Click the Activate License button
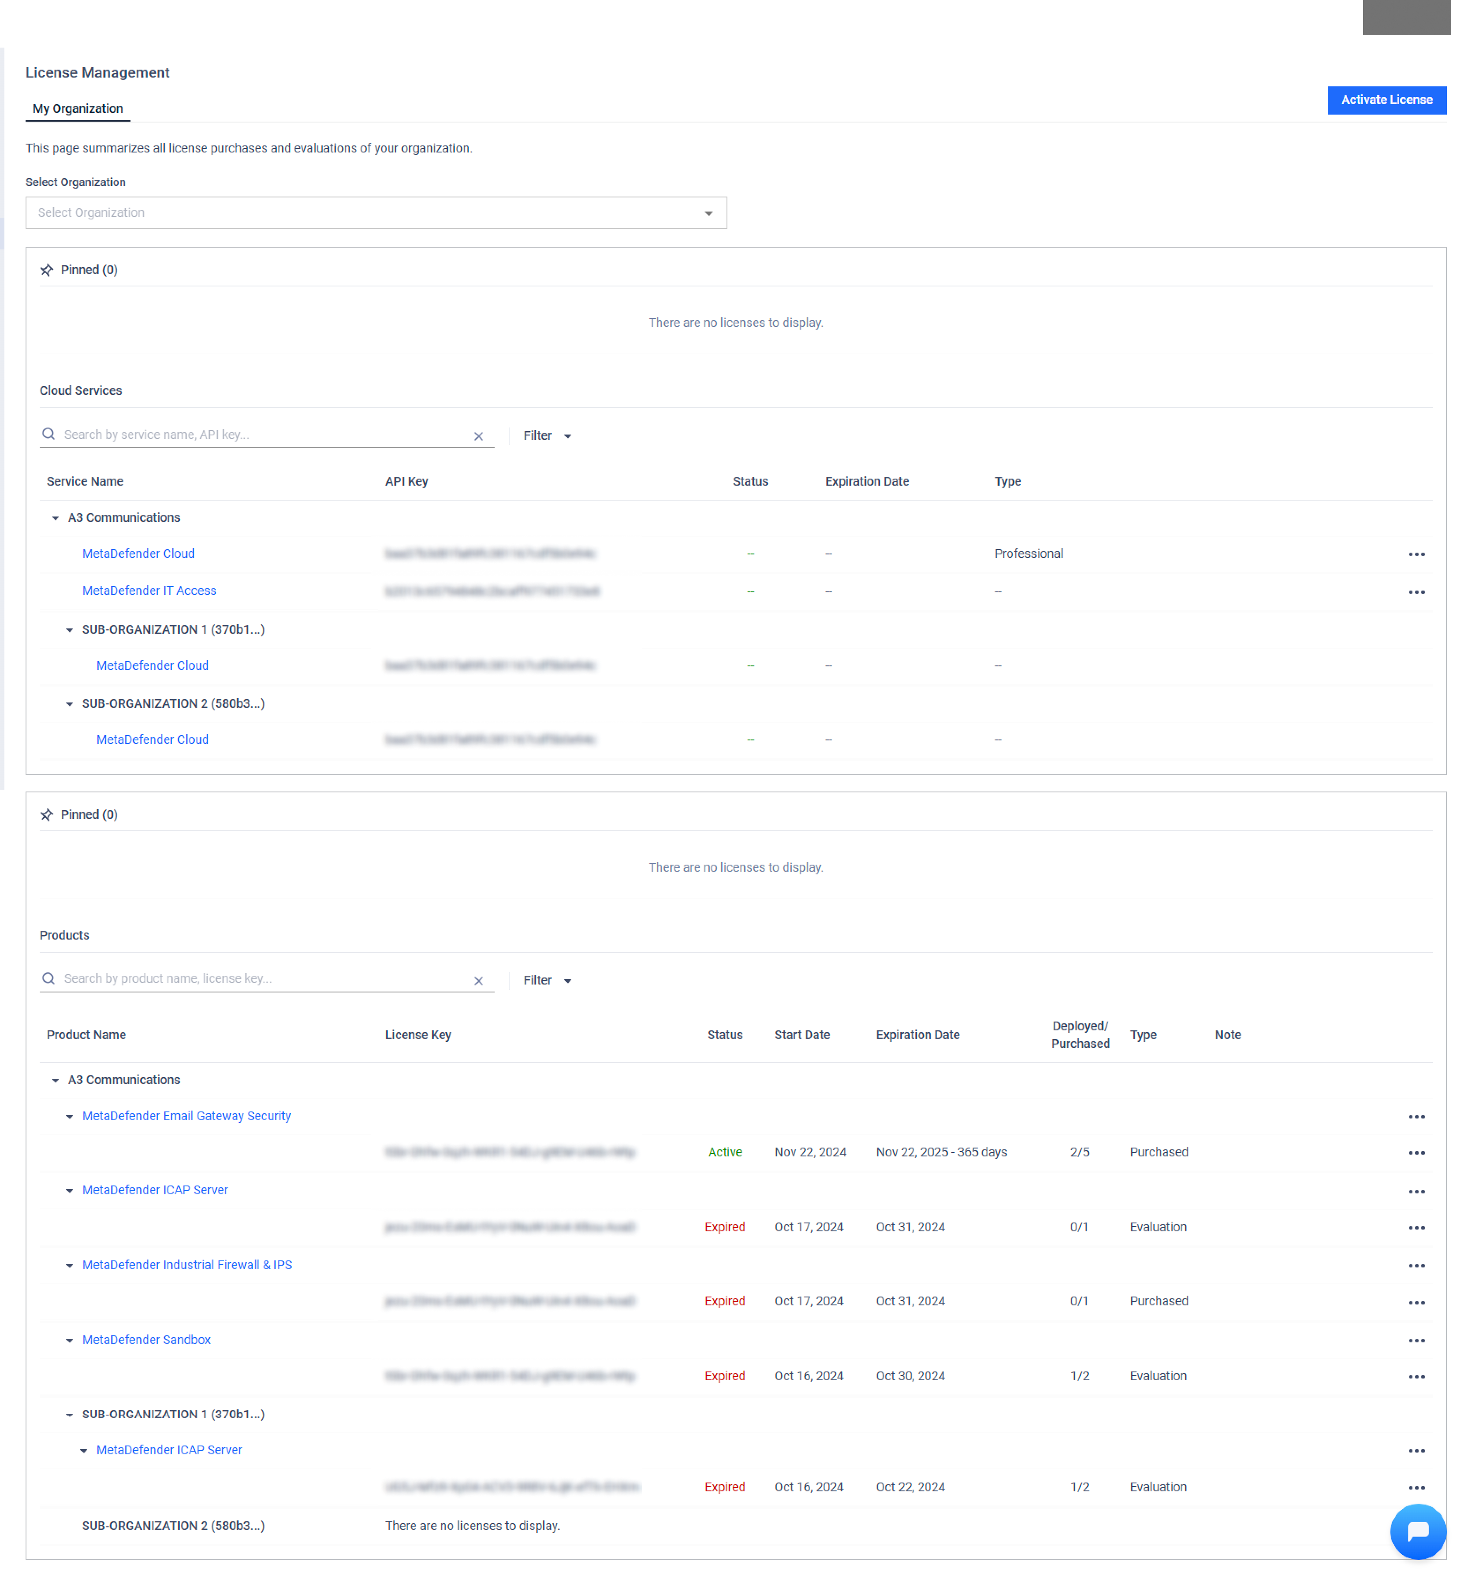This screenshot has width=1468, height=1583. coord(1386,100)
